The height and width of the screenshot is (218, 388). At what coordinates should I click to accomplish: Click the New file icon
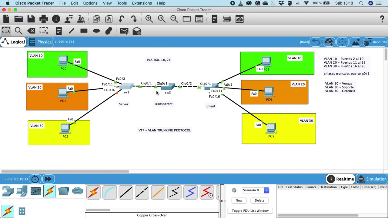click(6, 19)
